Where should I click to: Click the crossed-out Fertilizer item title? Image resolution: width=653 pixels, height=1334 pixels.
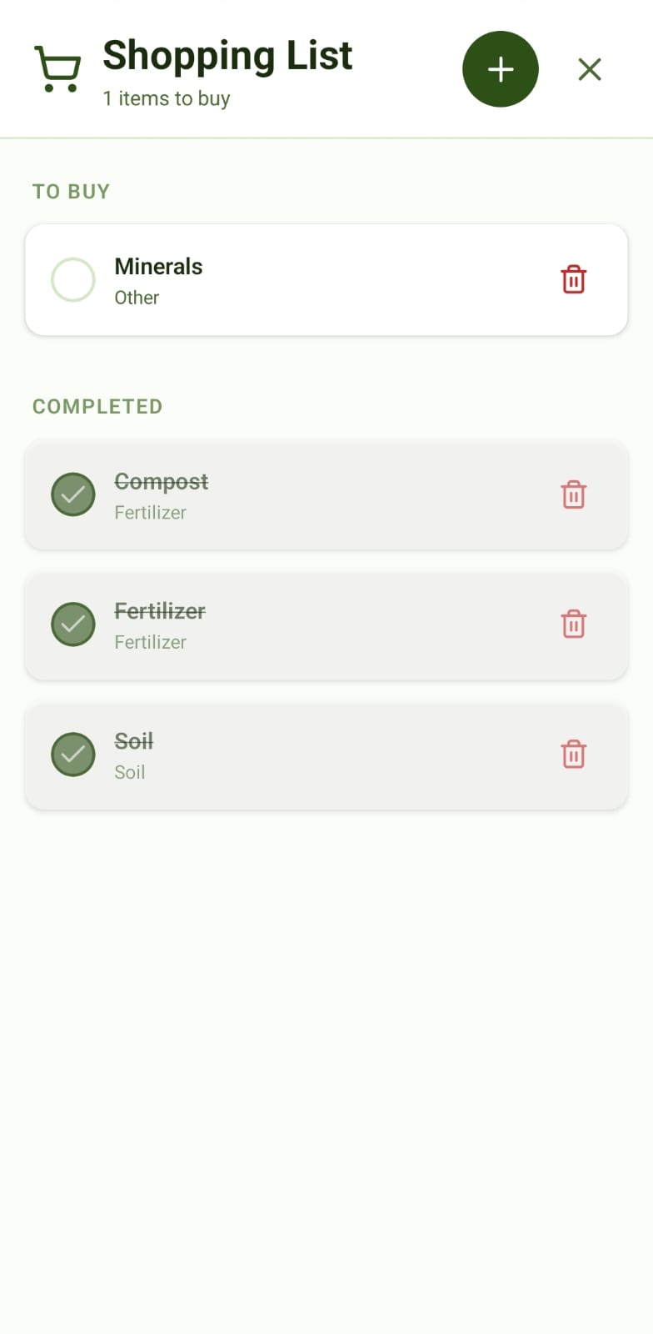pos(159,611)
